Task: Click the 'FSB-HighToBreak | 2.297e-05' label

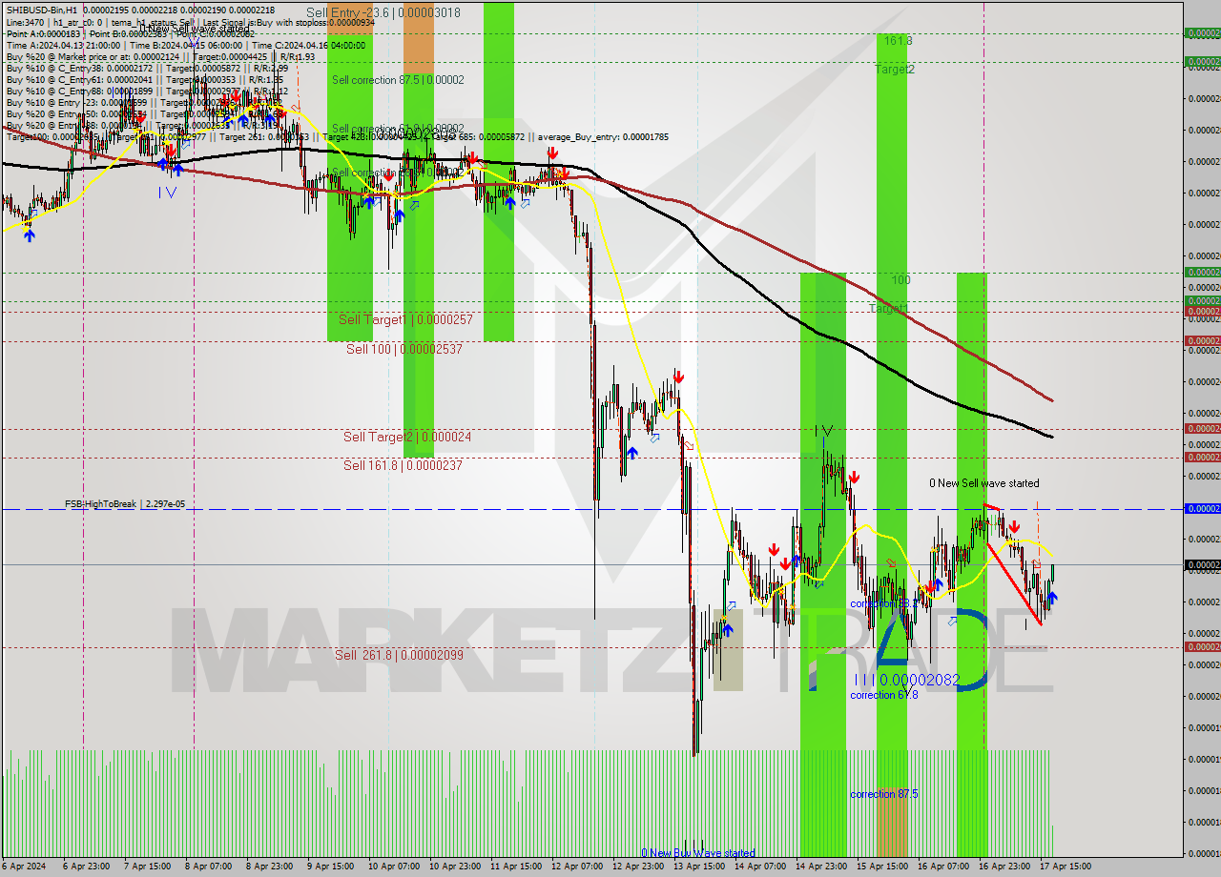Action: click(x=125, y=503)
